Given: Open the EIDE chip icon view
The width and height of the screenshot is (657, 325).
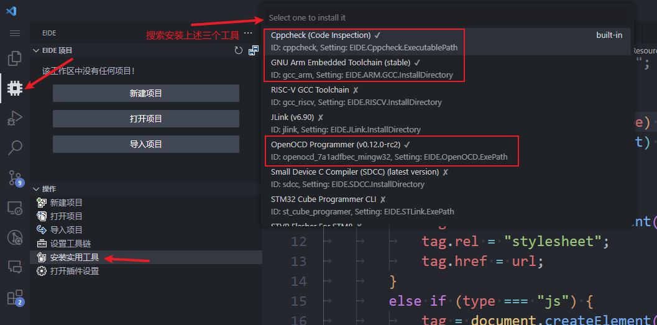Looking at the screenshot, I should 15,88.
